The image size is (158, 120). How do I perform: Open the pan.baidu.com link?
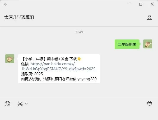click(x=53, y=64)
